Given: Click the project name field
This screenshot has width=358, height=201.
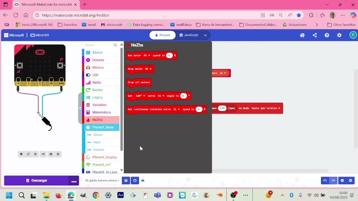Looking at the screenshot, I should point(102,181).
